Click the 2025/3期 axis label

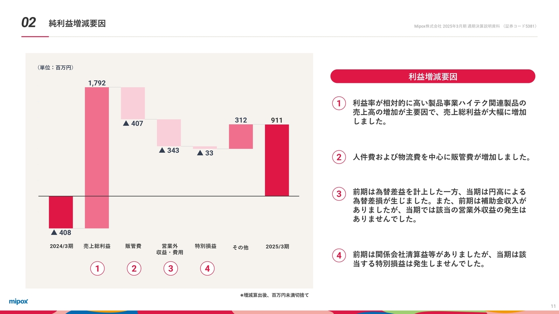click(x=277, y=246)
